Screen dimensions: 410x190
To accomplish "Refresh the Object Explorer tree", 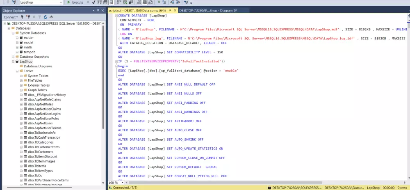I will pyautogui.click(x=46, y=17).
